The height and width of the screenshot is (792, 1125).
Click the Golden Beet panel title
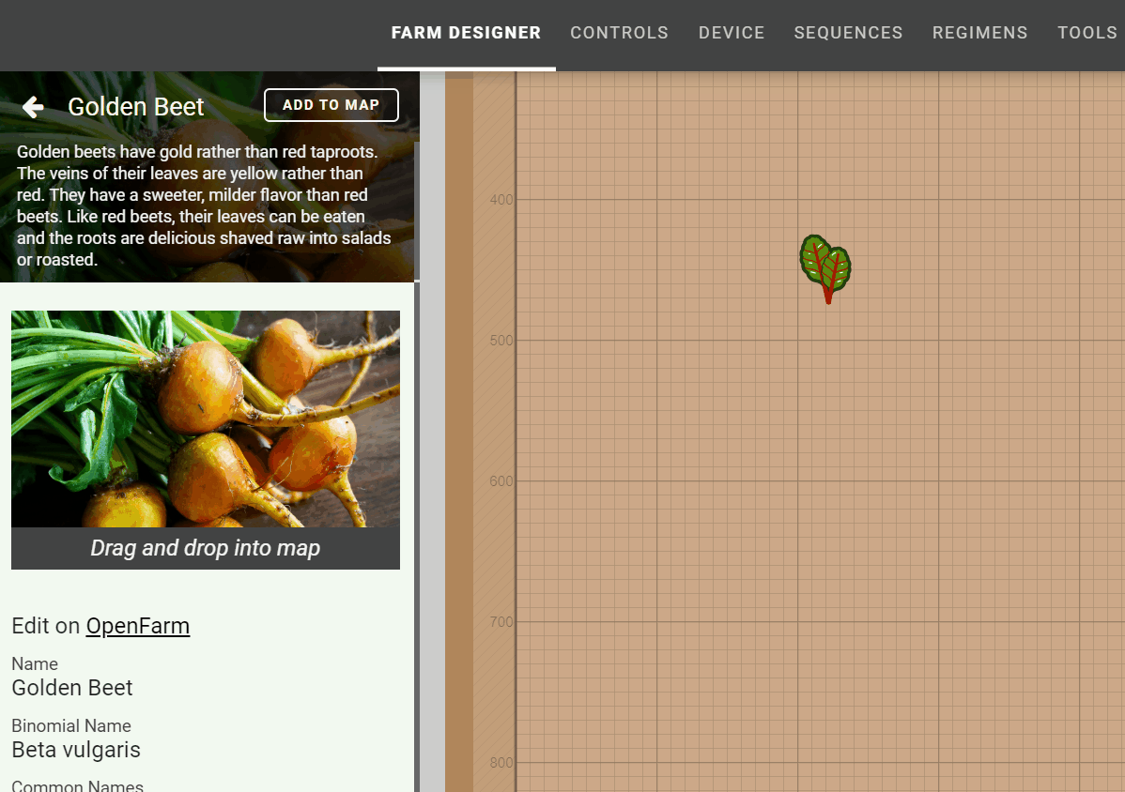click(x=136, y=107)
